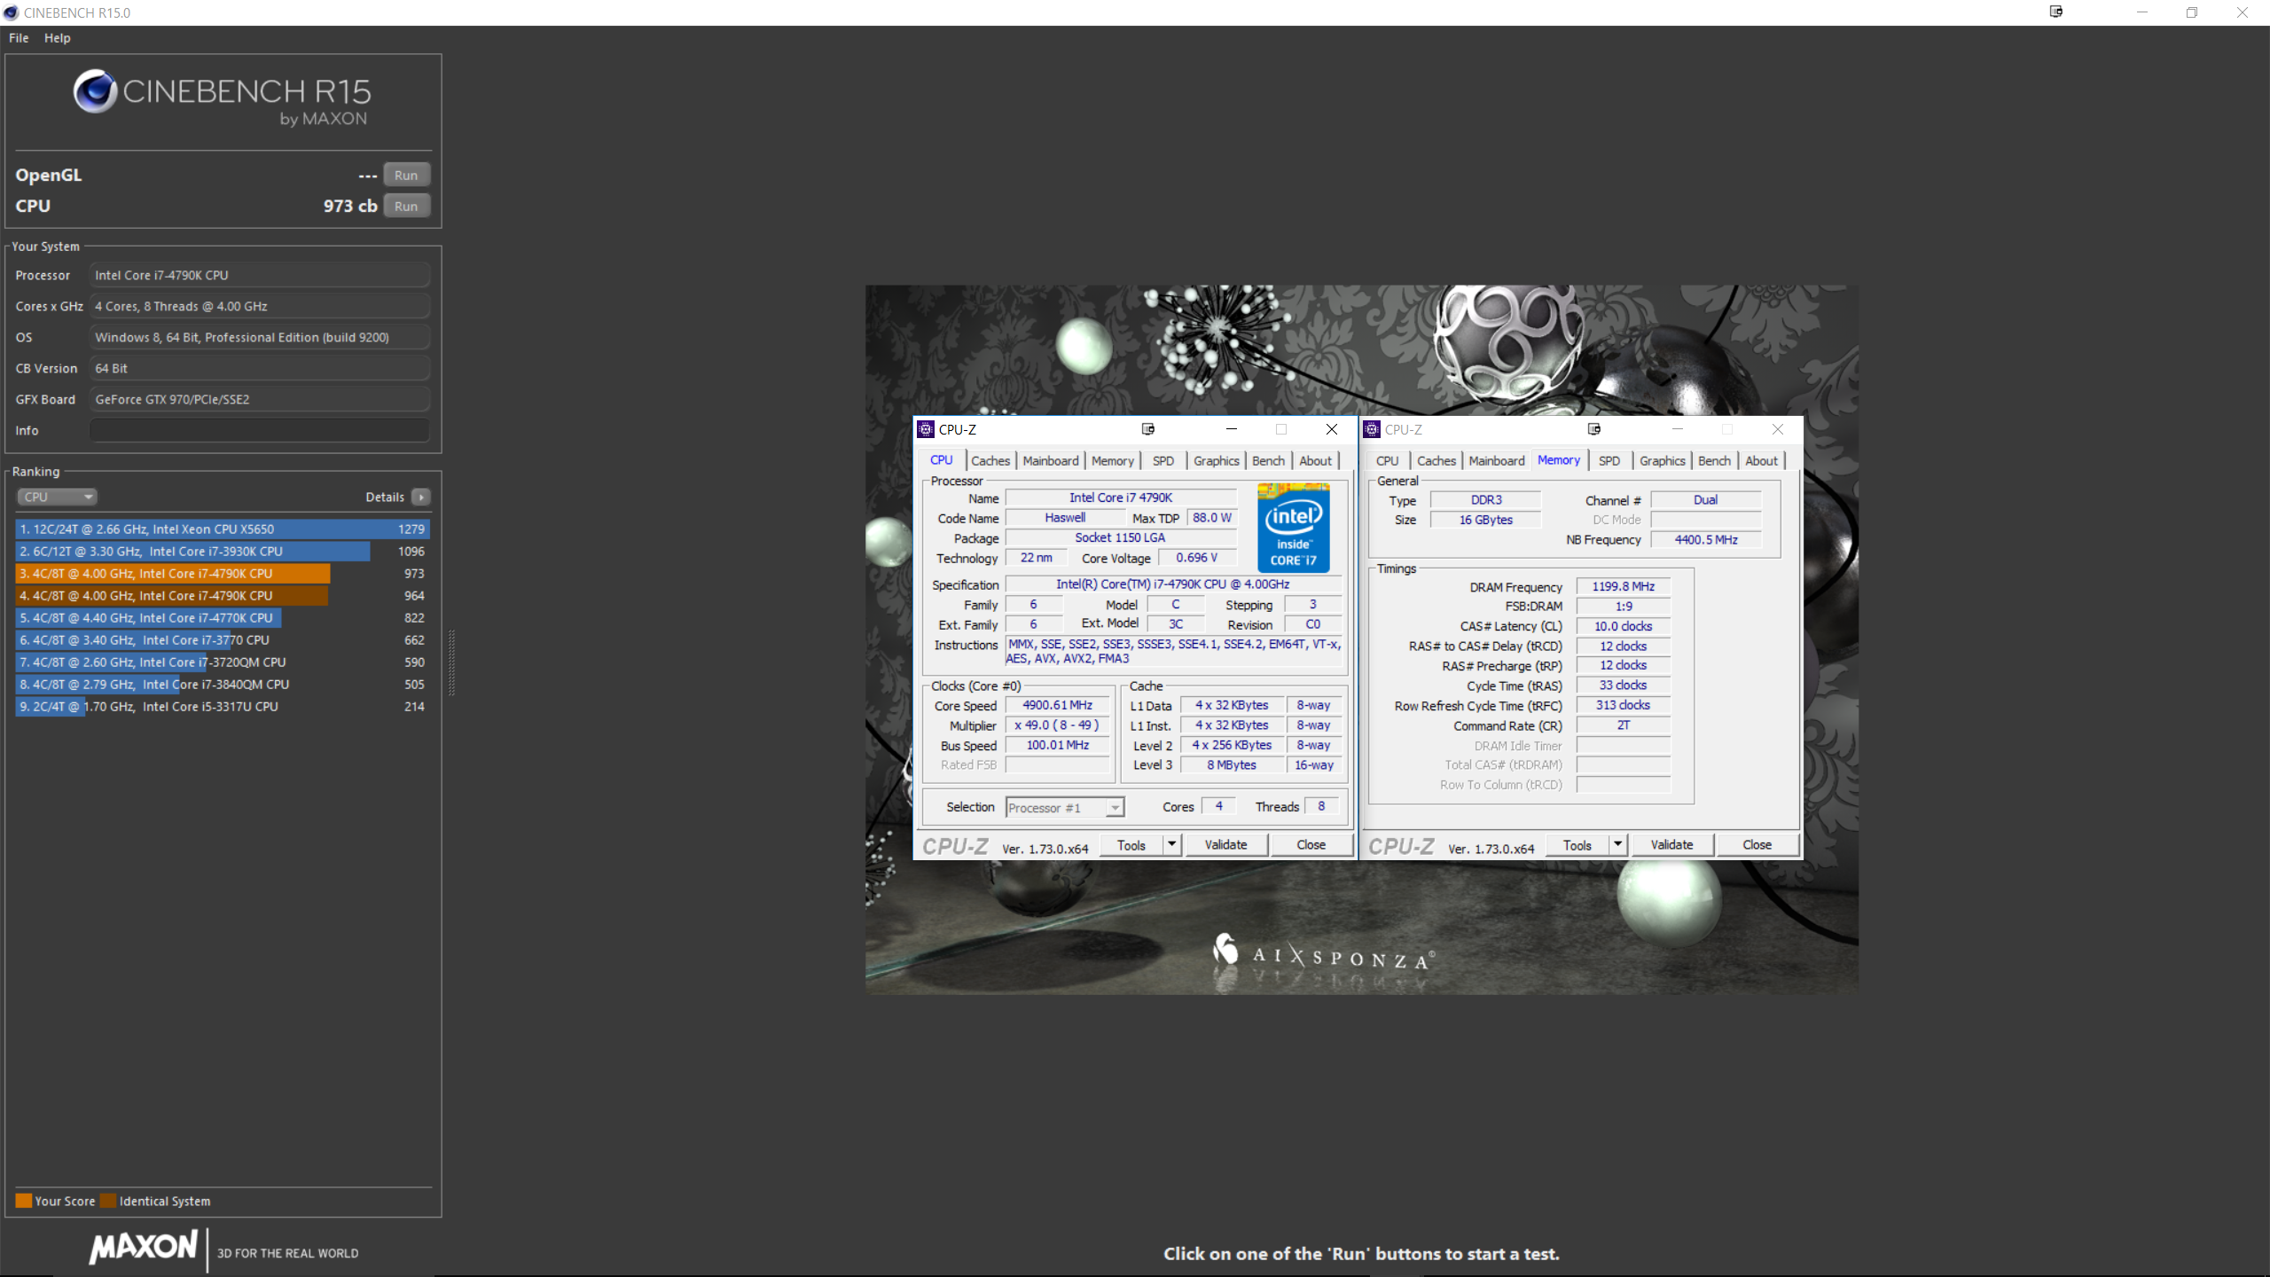Minimize the Cinebench window
This screenshot has height=1277, width=2270.
tap(2142, 12)
